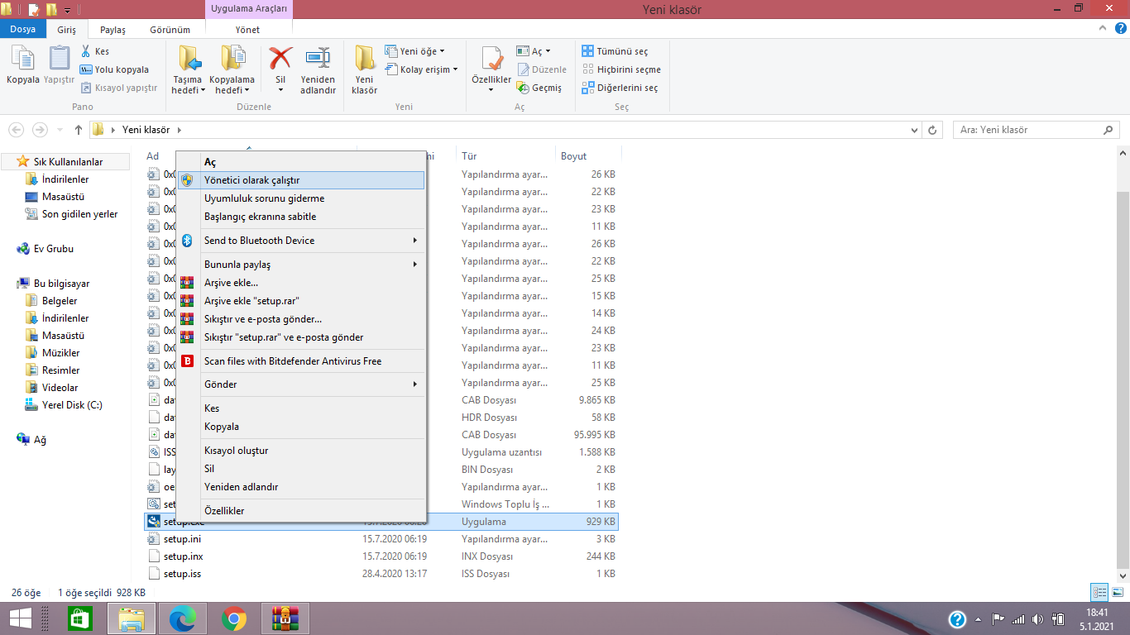Open the Gönder submenu in the context menu
The image size is (1130, 635).
(x=301, y=384)
